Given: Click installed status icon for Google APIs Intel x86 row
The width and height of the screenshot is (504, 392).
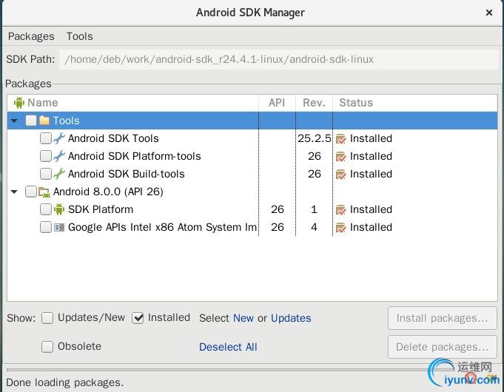Looking at the screenshot, I should (340, 228).
